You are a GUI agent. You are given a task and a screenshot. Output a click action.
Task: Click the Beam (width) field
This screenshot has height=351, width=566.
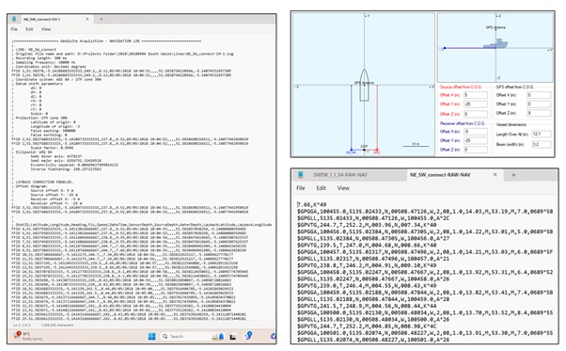[542, 144]
